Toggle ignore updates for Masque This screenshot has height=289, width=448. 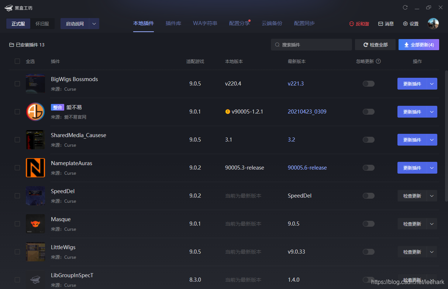pyautogui.click(x=369, y=224)
